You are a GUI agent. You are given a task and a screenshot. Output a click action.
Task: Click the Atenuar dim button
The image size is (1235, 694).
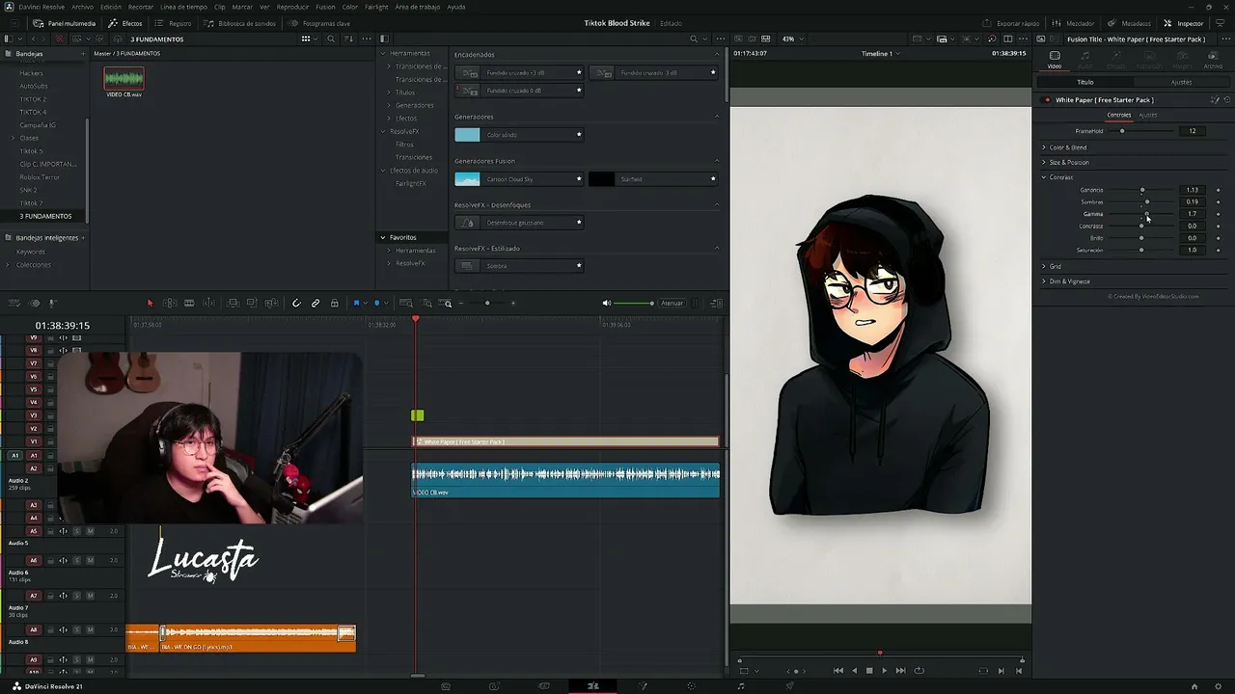672,304
